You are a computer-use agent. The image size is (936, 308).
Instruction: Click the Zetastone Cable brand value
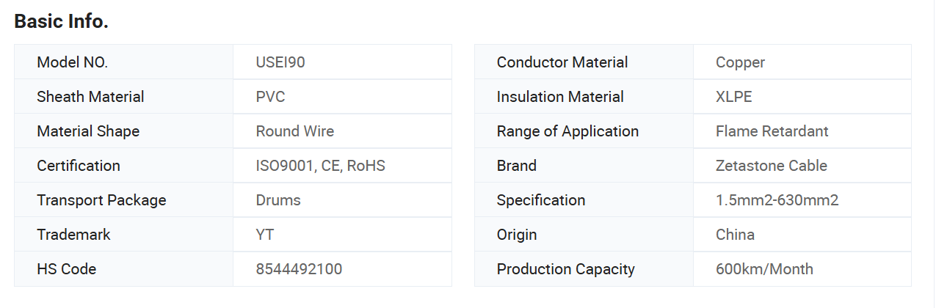pos(772,166)
